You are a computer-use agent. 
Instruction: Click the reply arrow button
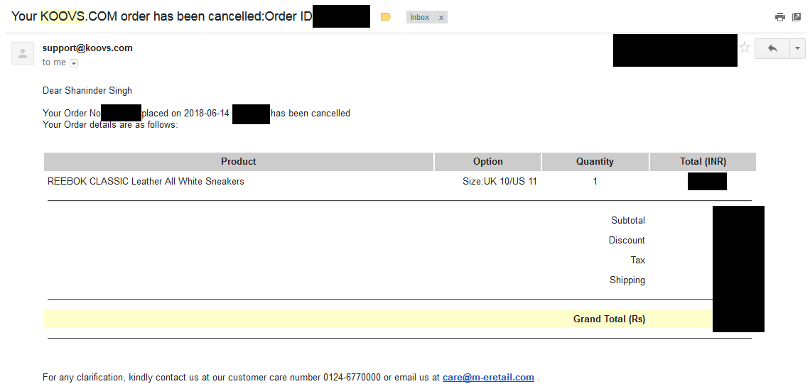[x=772, y=48]
